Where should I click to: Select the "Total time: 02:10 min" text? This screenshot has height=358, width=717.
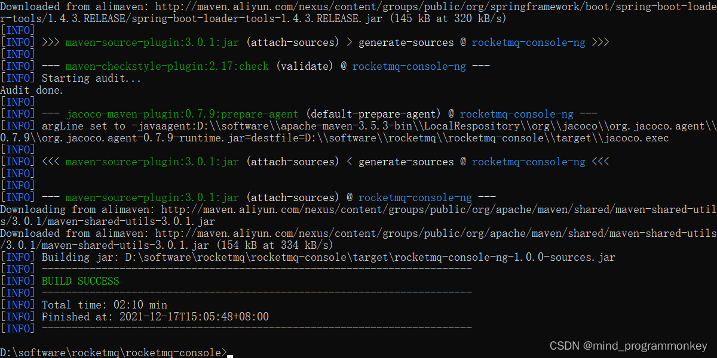pyautogui.click(x=105, y=305)
